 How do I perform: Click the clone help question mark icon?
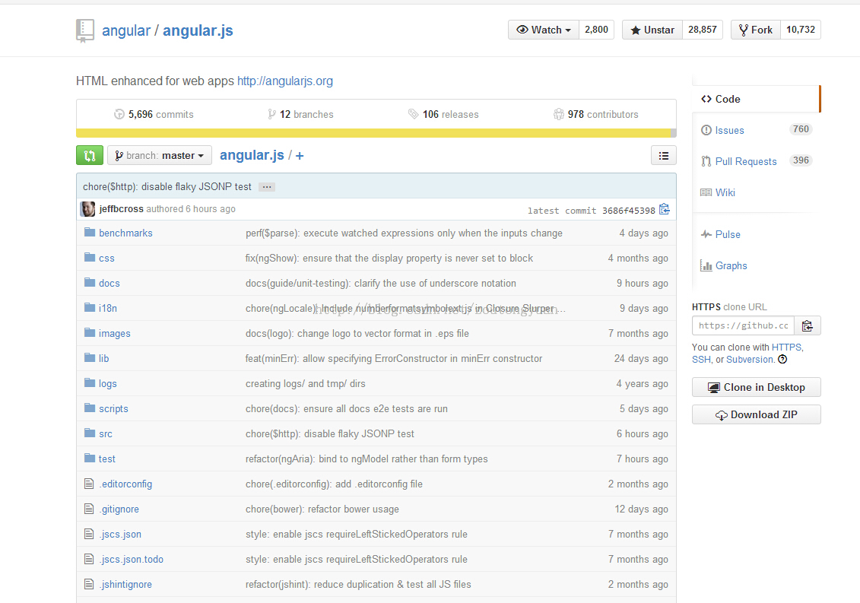[x=782, y=360]
